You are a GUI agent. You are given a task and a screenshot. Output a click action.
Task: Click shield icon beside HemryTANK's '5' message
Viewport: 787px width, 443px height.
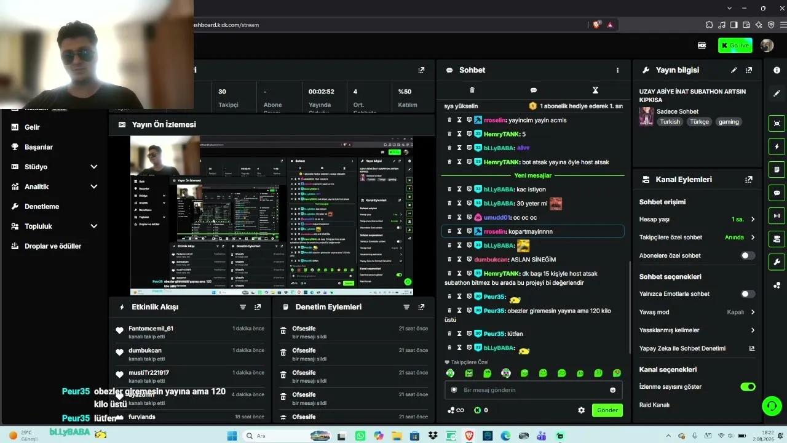469,134
